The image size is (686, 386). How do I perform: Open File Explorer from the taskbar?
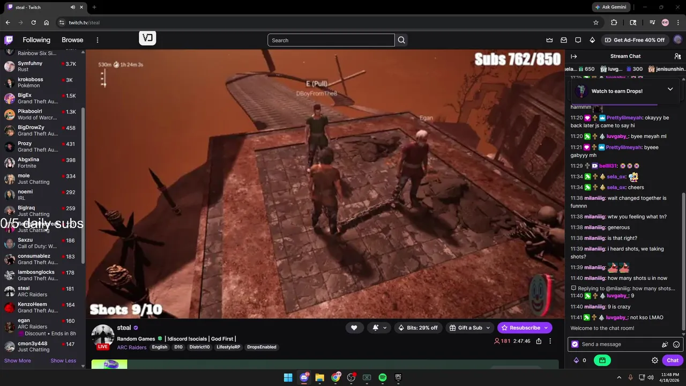[320, 377]
